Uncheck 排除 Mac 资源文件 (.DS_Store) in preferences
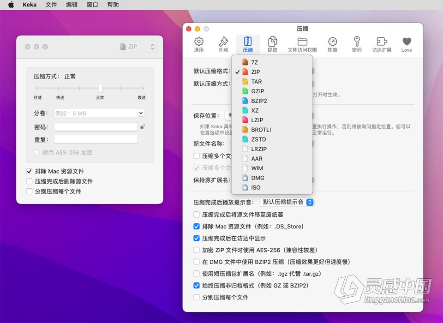The height and width of the screenshot is (323, 443). (197, 227)
